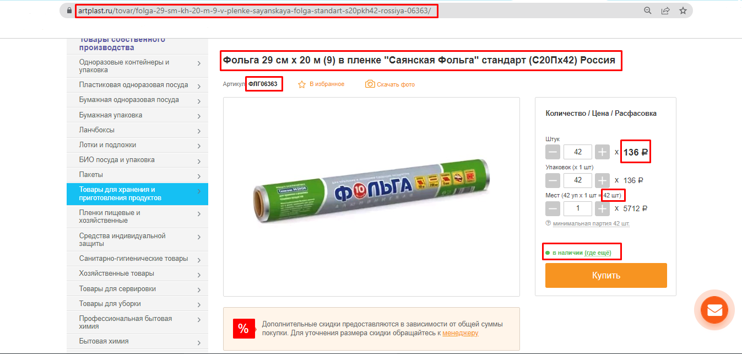Increase the Штук quantity with plus
Screen dimensions: 742x354
tap(603, 152)
